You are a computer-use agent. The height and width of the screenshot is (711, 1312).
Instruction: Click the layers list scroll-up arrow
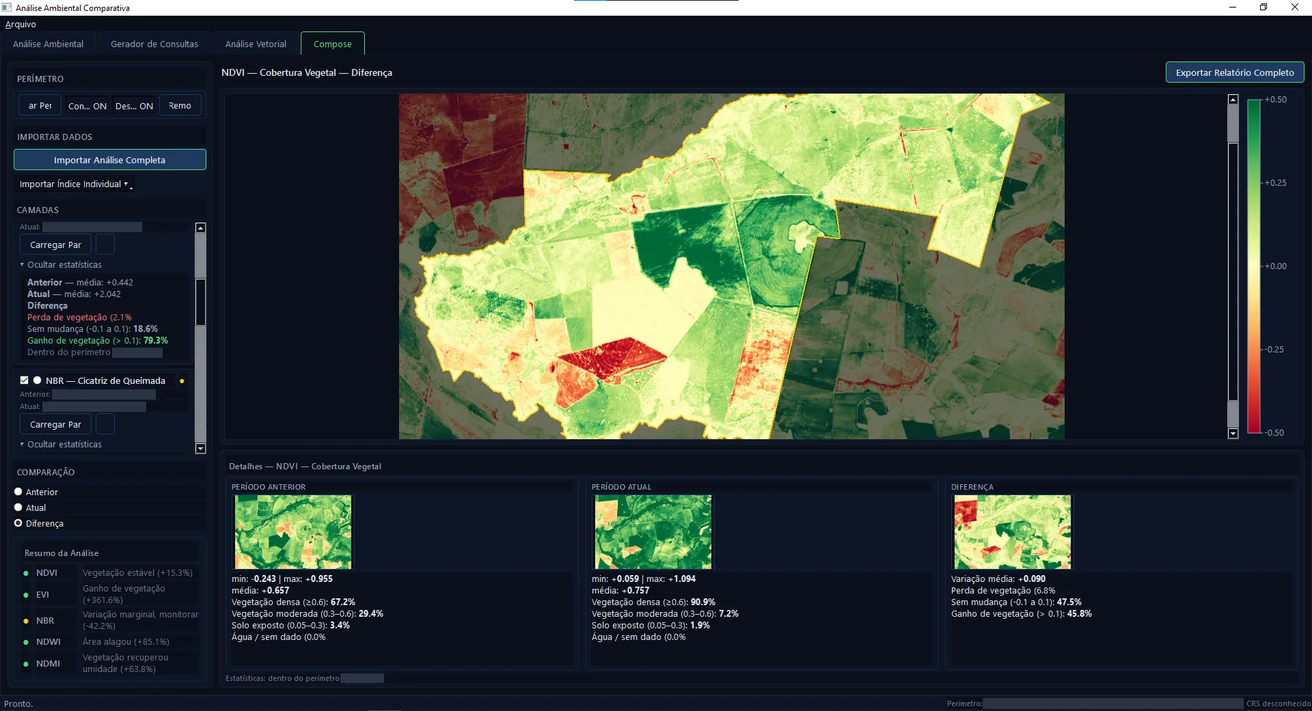point(200,227)
